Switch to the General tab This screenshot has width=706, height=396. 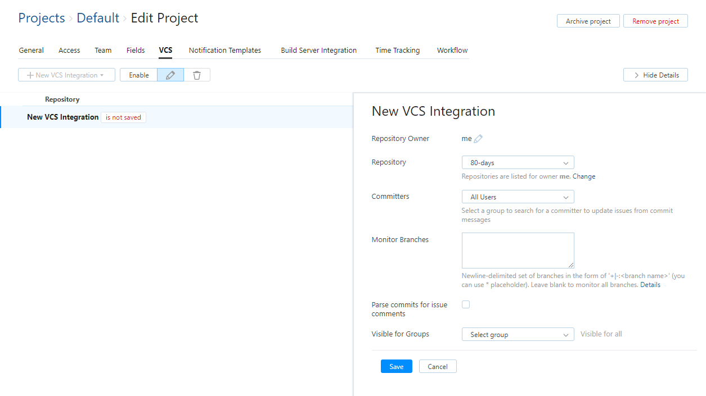click(31, 51)
